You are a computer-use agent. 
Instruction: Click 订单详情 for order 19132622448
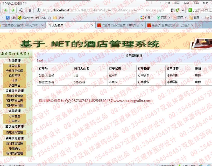click(x=172, y=82)
